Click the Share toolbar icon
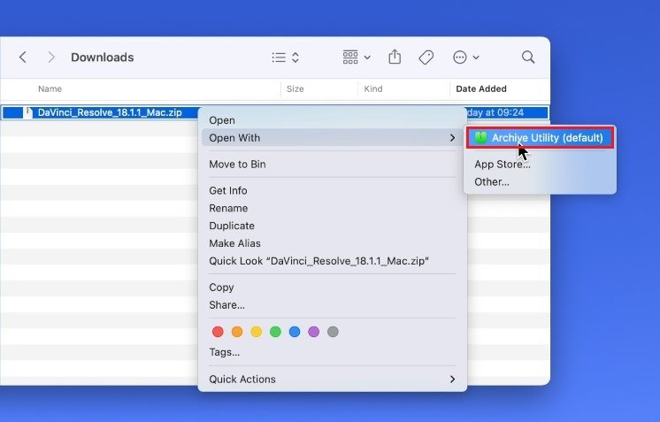 click(395, 57)
